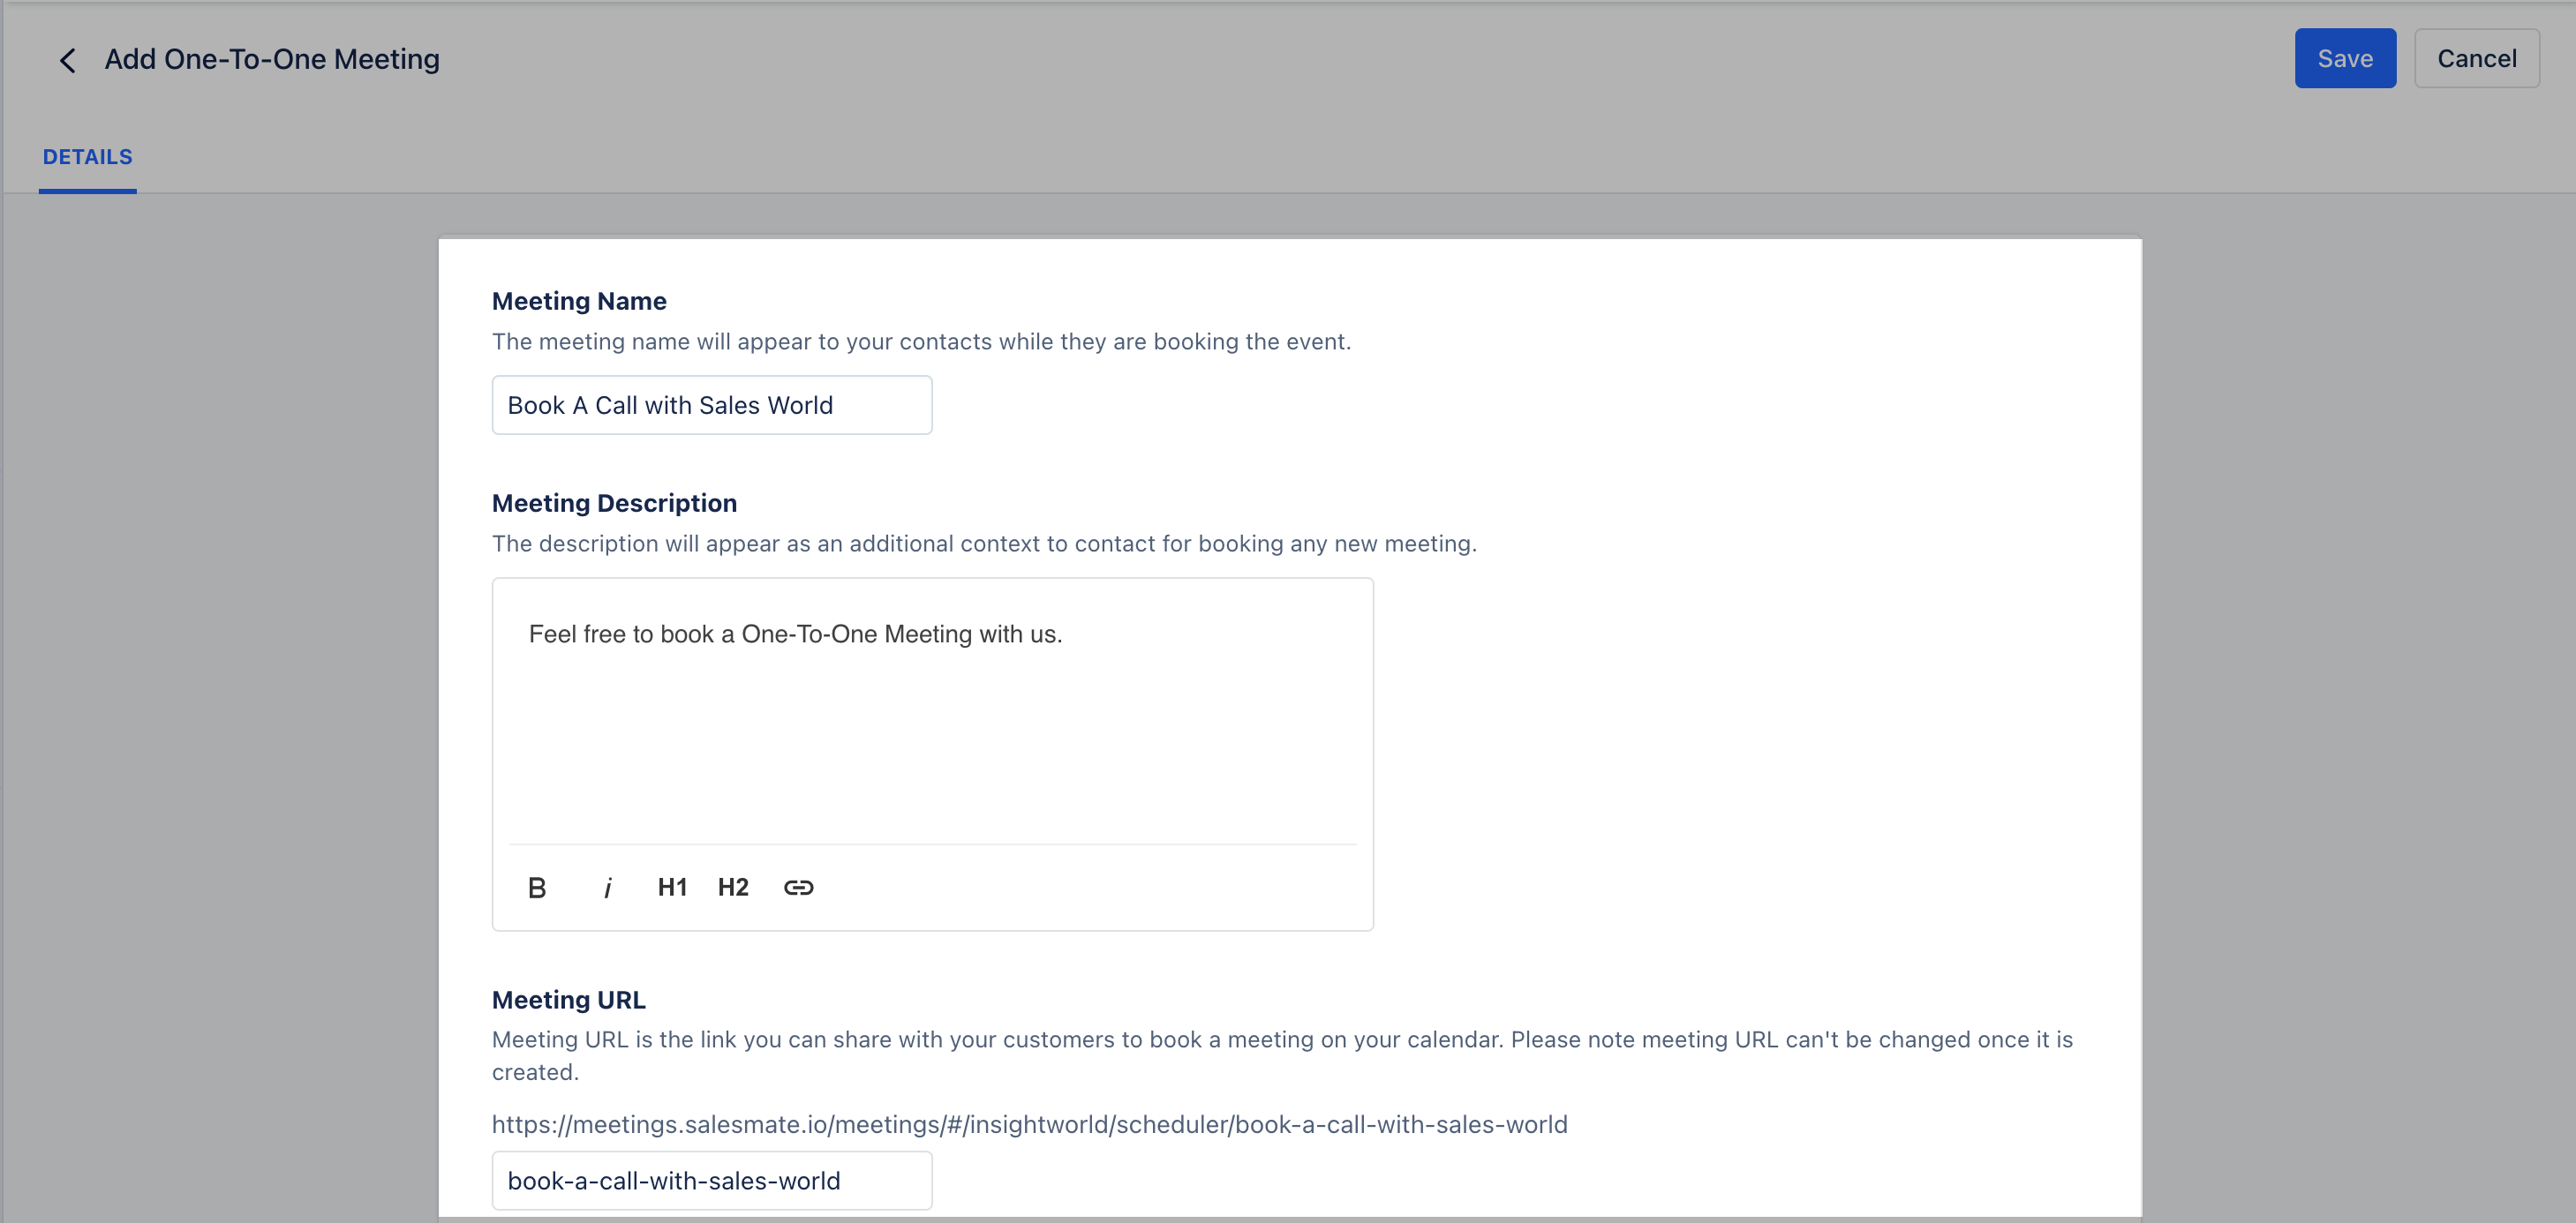Insert a hyperlink using the link icon

798,888
